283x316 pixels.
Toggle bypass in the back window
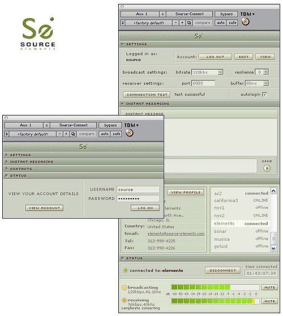(x=226, y=14)
